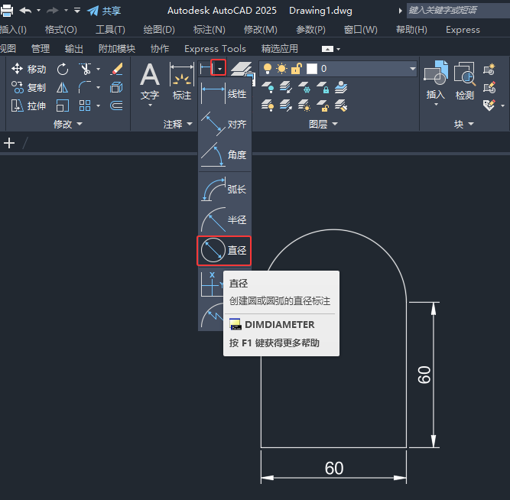Image resolution: width=510 pixels, height=500 pixels.
Task: Pick the 对齐 aligned dimension tool
Action: (225, 124)
